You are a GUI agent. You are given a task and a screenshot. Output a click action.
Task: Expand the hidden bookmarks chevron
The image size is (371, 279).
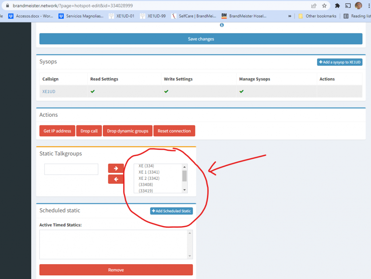point(289,16)
